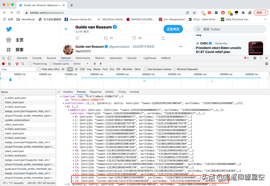The width and height of the screenshot is (270, 186).
Task: Switch to the Sources tab
Action: (51, 58)
